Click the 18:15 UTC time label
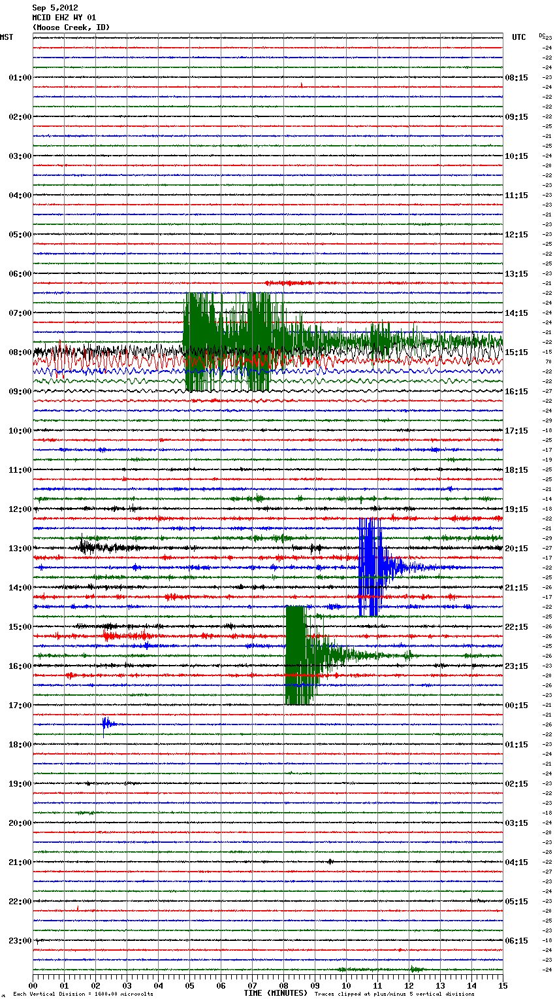Viewport: 555px width, 1003px height. [516, 470]
